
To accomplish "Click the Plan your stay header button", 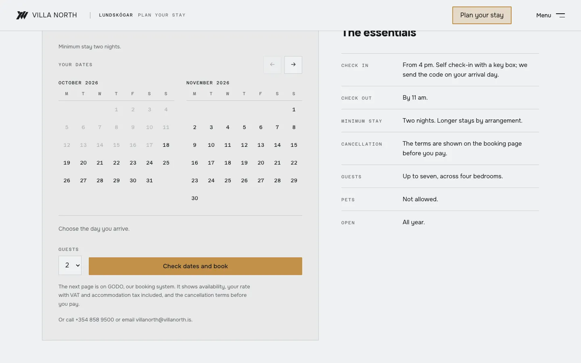I will [x=482, y=15].
